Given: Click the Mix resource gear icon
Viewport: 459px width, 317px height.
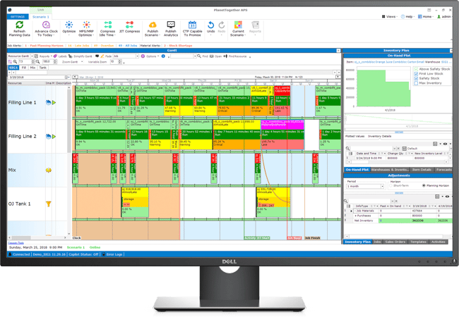Looking at the screenshot, I should (x=49, y=170).
